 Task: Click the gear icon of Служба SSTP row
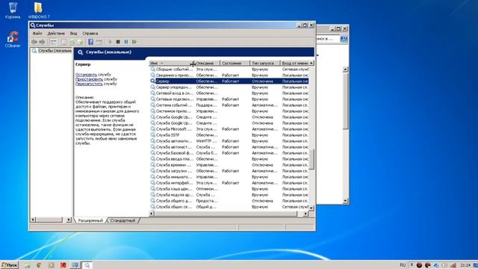click(x=152, y=134)
